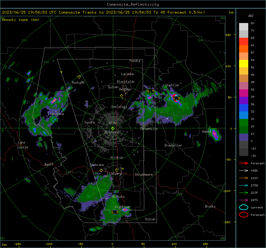Click the Composite Tracks timestamp header
266x248 pixels.
click(103, 12)
